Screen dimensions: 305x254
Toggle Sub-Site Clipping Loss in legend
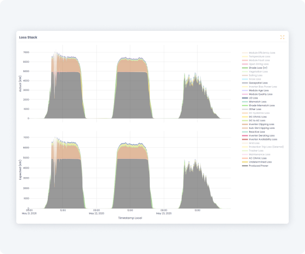[258, 128]
